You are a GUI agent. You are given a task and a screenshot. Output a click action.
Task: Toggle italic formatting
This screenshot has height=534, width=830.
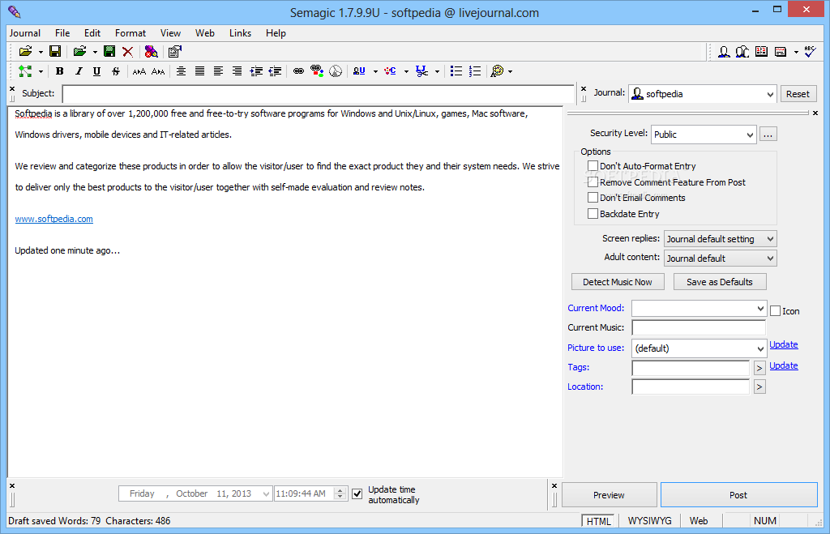click(x=79, y=71)
